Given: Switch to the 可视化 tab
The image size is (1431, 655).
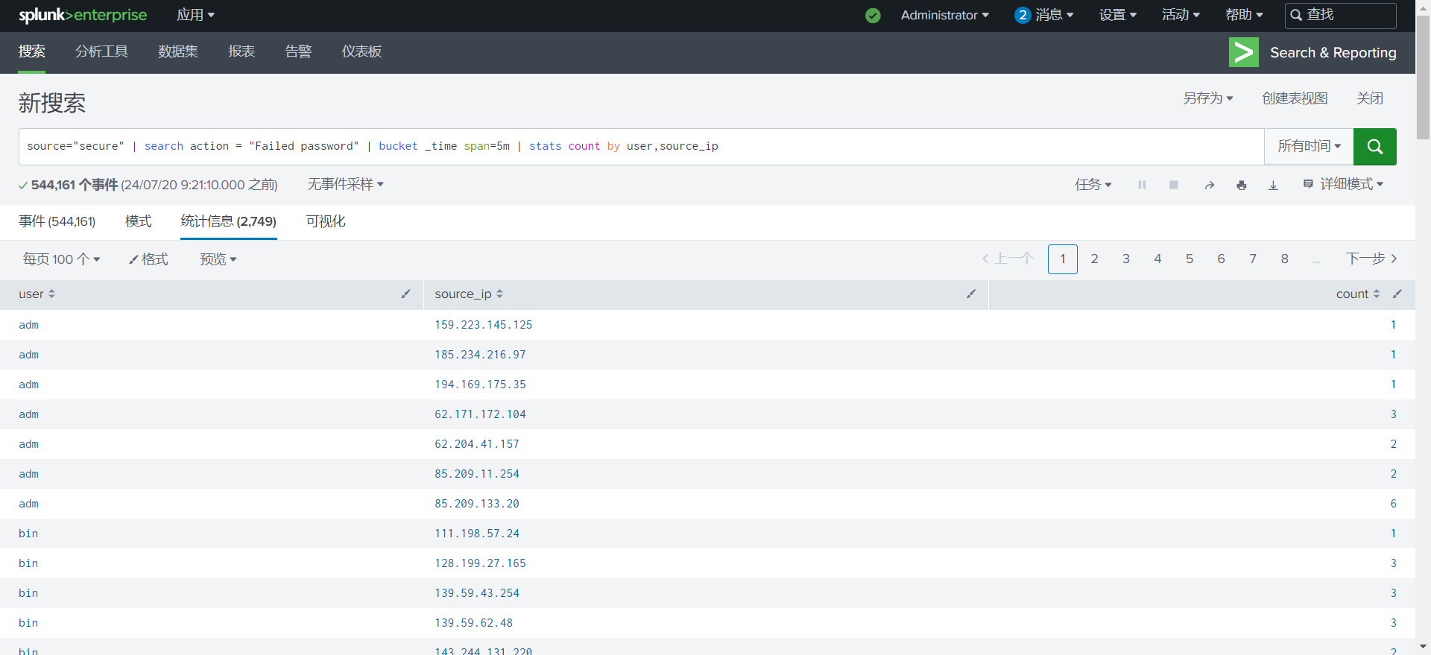Looking at the screenshot, I should pos(326,221).
